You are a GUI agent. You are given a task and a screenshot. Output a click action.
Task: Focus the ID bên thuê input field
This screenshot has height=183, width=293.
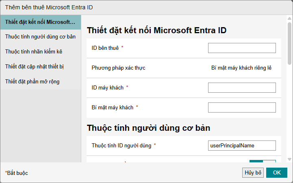tap(242, 48)
